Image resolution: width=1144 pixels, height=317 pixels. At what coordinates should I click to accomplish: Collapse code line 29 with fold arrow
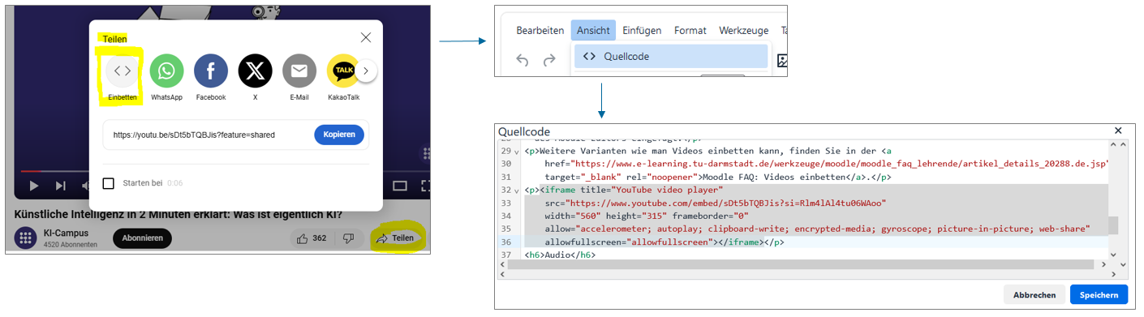[517, 152]
